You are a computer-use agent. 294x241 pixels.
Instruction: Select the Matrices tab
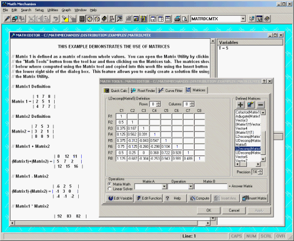click(196, 90)
